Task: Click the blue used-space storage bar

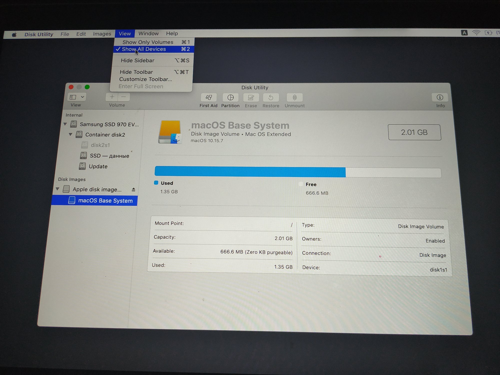Action: pyautogui.click(x=250, y=172)
